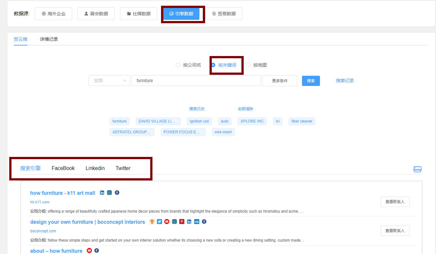
Task: Open the 更多条件 options
Action: tap(280, 81)
